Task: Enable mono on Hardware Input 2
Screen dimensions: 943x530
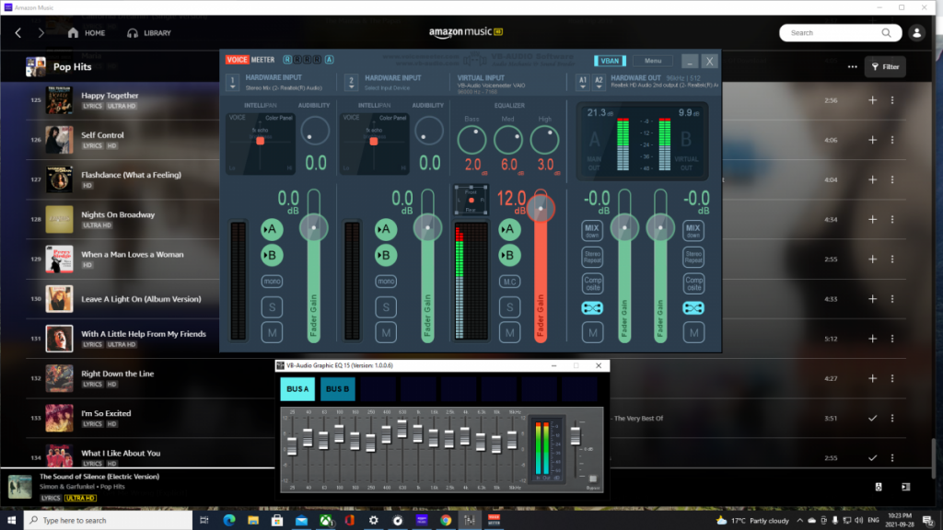Action: pyautogui.click(x=386, y=282)
